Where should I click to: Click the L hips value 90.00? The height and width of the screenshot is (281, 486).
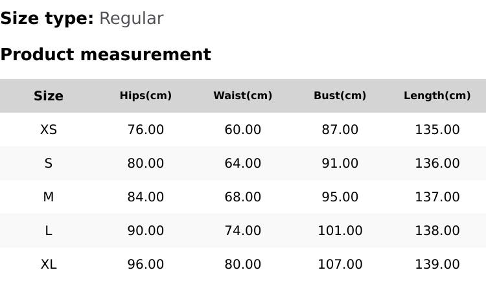146,230
